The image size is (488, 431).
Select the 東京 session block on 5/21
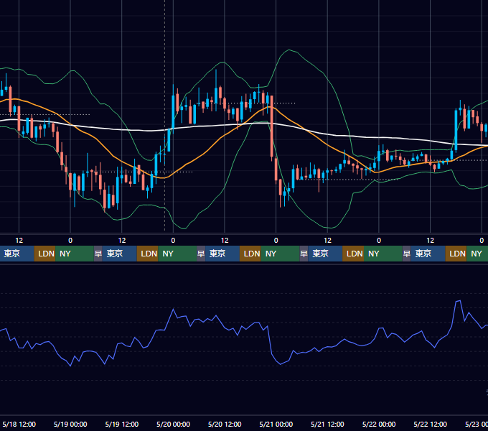point(325,254)
